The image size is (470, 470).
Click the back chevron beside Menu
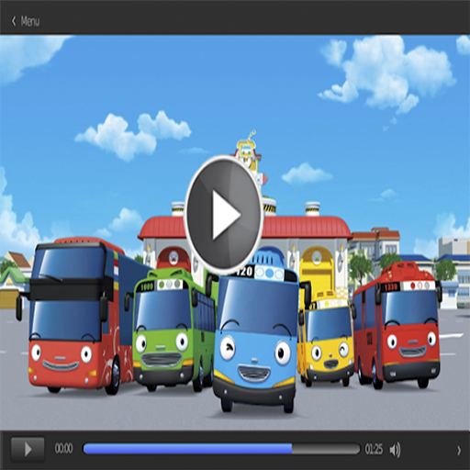pos(14,21)
